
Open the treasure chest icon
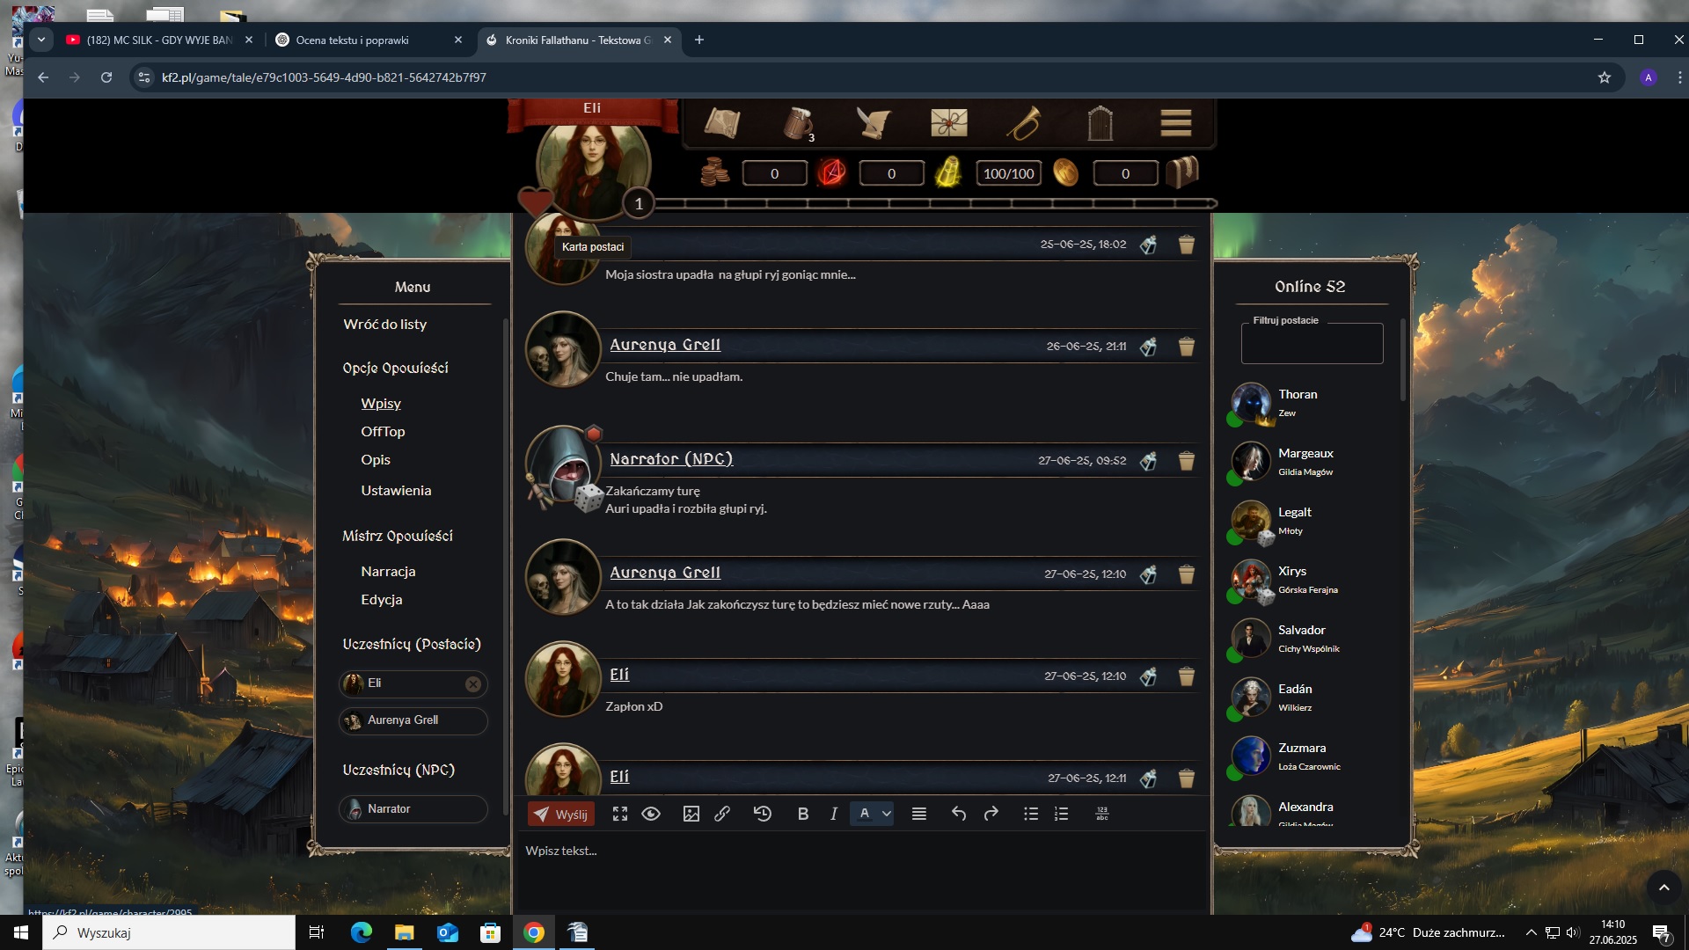(x=1182, y=172)
